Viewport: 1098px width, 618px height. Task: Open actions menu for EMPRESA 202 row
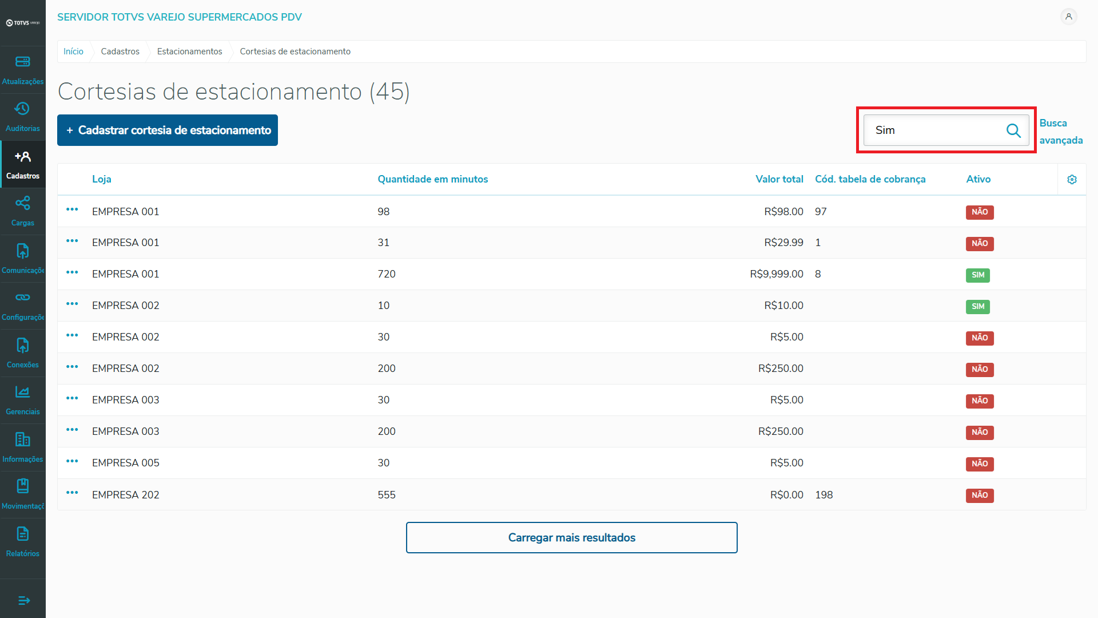click(x=72, y=493)
